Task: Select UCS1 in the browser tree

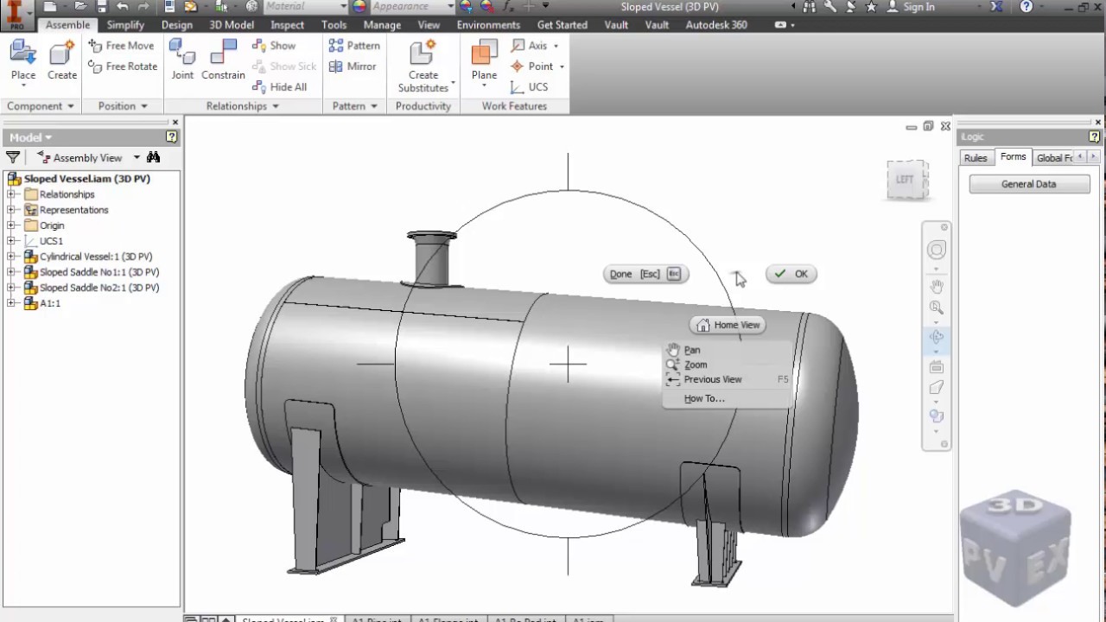Action: pyautogui.click(x=51, y=241)
